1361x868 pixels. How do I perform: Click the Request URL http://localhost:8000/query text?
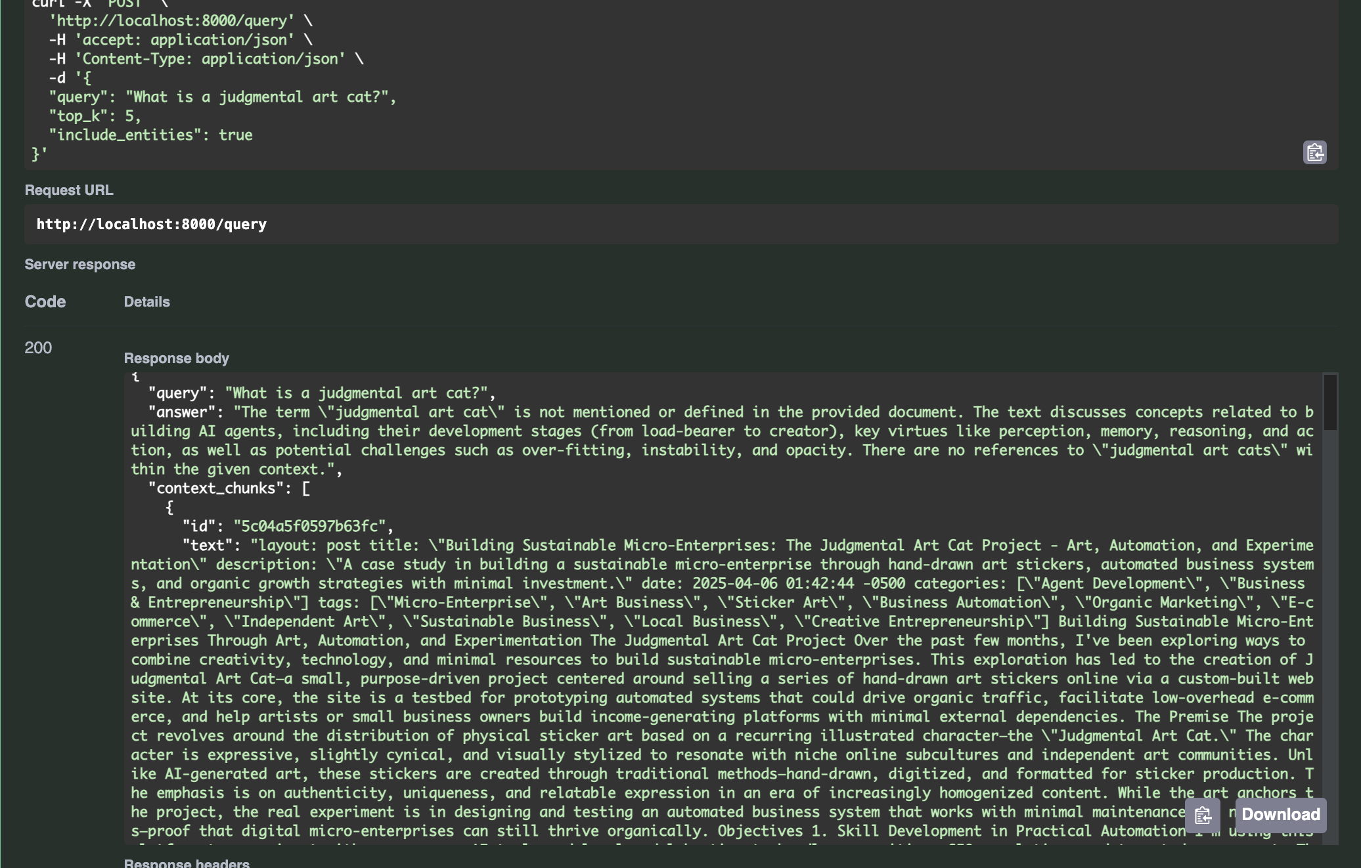152,225
